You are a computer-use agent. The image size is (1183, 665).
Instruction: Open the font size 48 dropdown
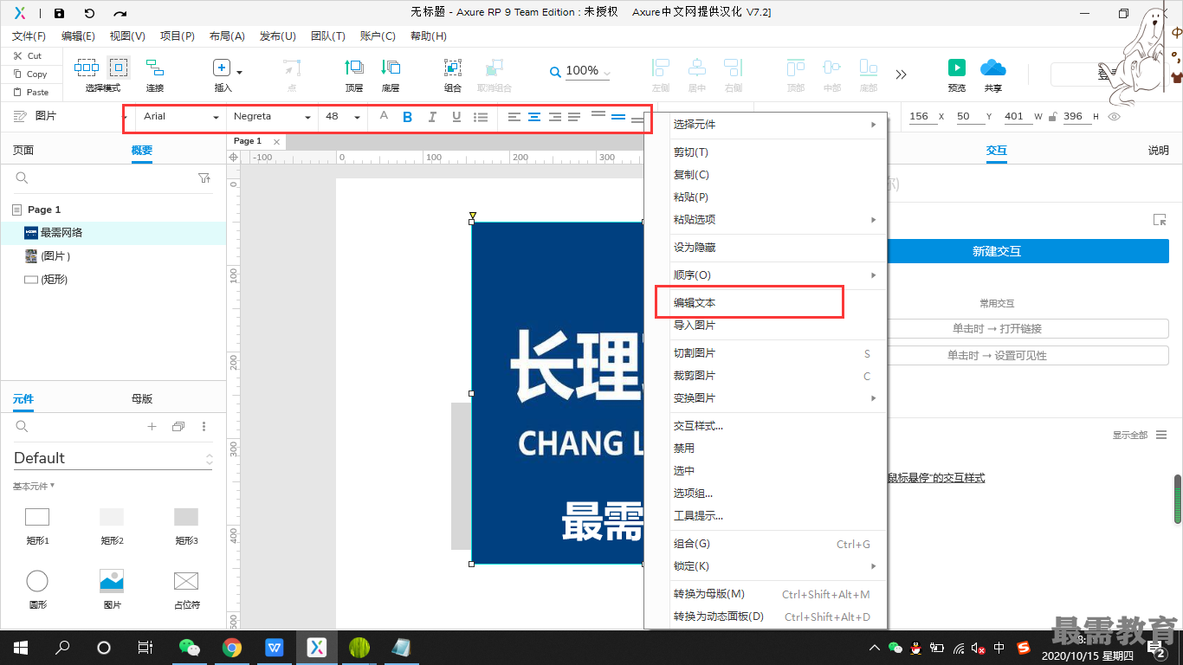(x=343, y=117)
